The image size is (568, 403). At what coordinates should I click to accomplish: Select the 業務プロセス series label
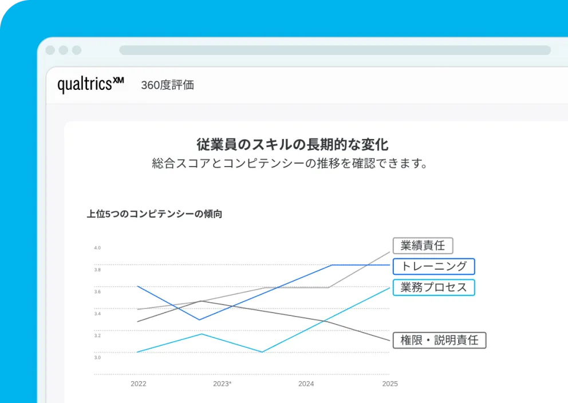point(433,287)
